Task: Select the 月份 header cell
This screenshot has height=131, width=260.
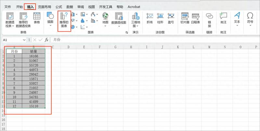Action: coord(14,51)
